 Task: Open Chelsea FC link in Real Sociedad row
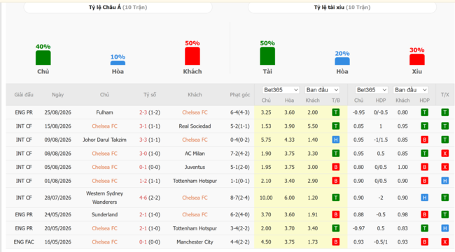coord(104,126)
